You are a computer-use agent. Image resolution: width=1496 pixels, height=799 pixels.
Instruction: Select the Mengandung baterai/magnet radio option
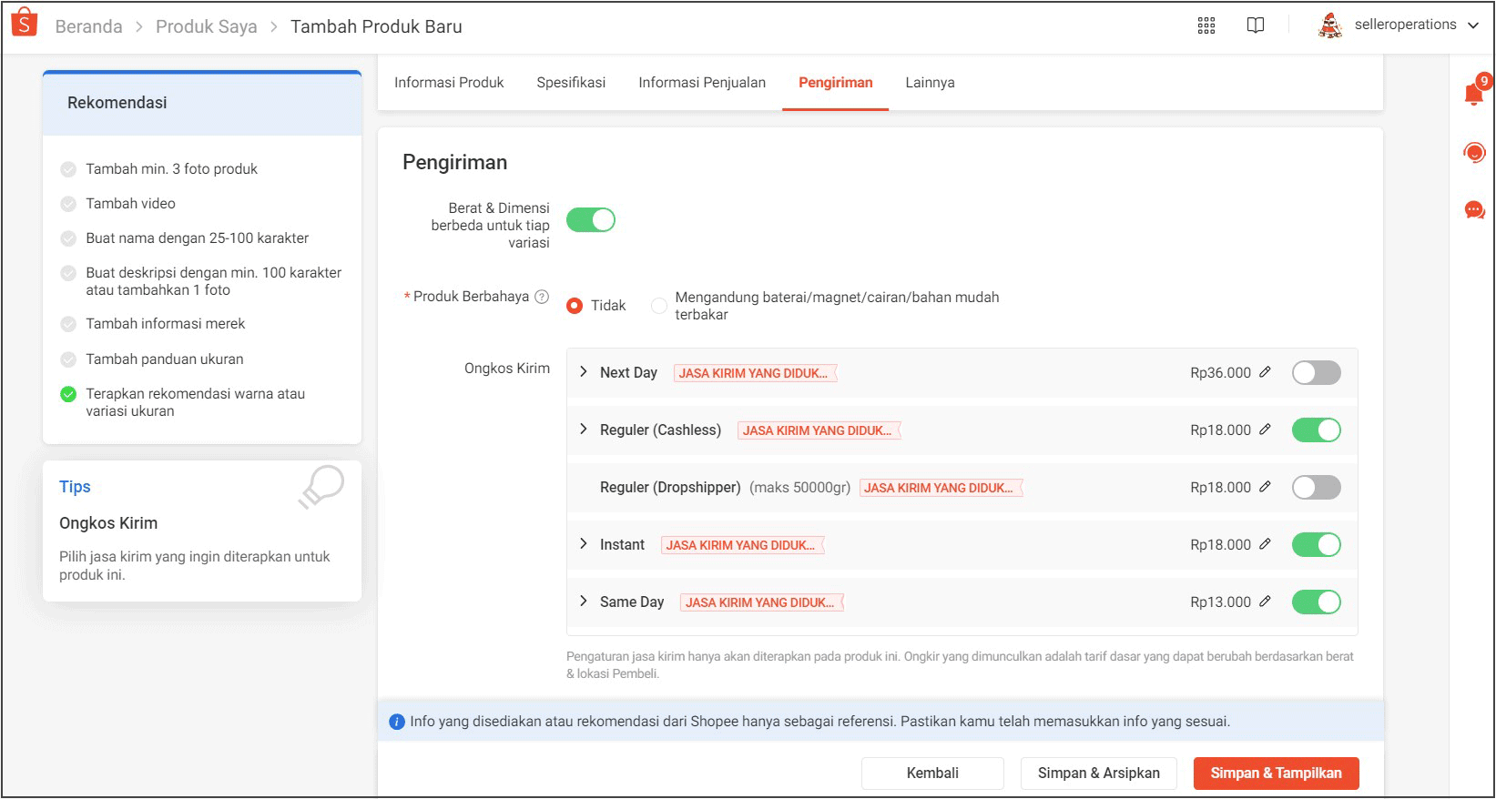[659, 306]
